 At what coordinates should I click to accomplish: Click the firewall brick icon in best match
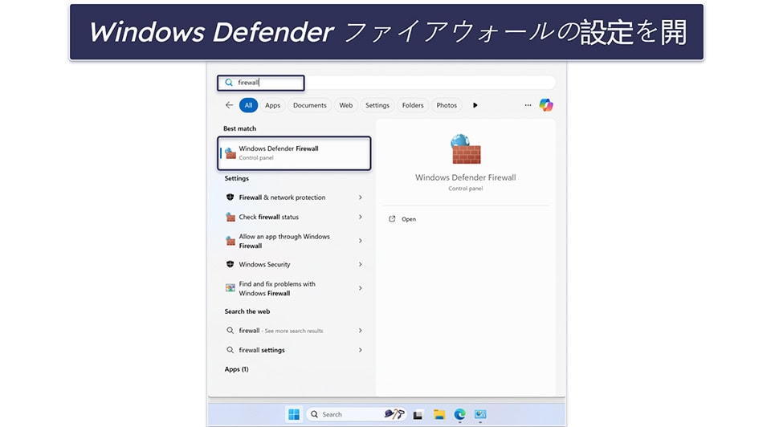pyautogui.click(x=230, y=153)
